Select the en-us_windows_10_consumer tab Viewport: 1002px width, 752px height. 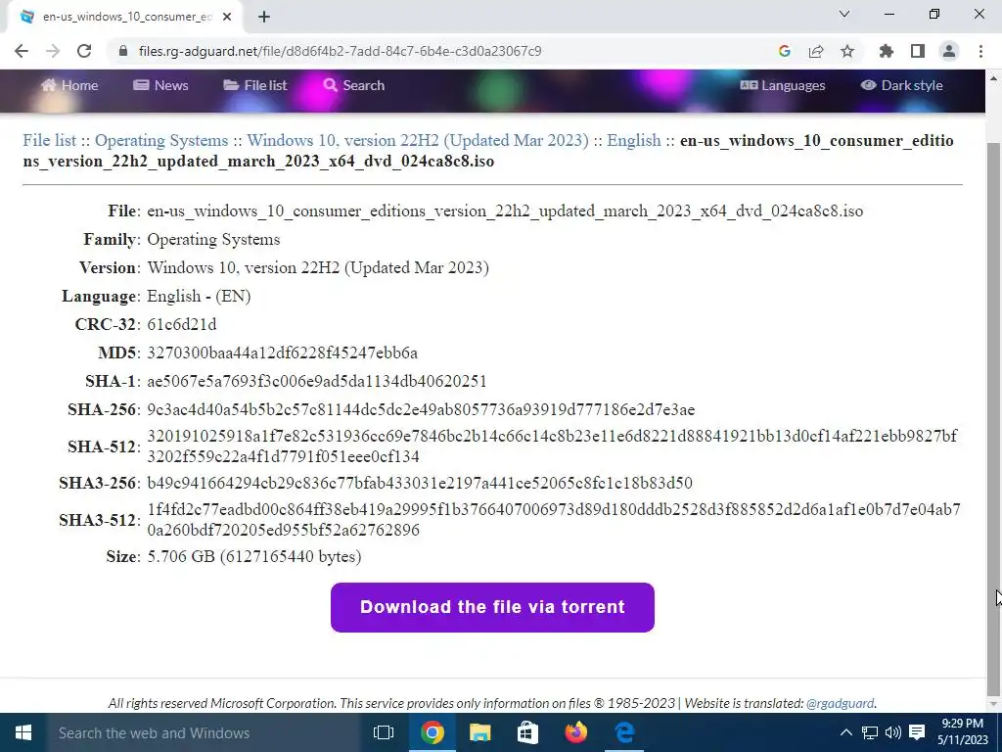pos(126,17)
